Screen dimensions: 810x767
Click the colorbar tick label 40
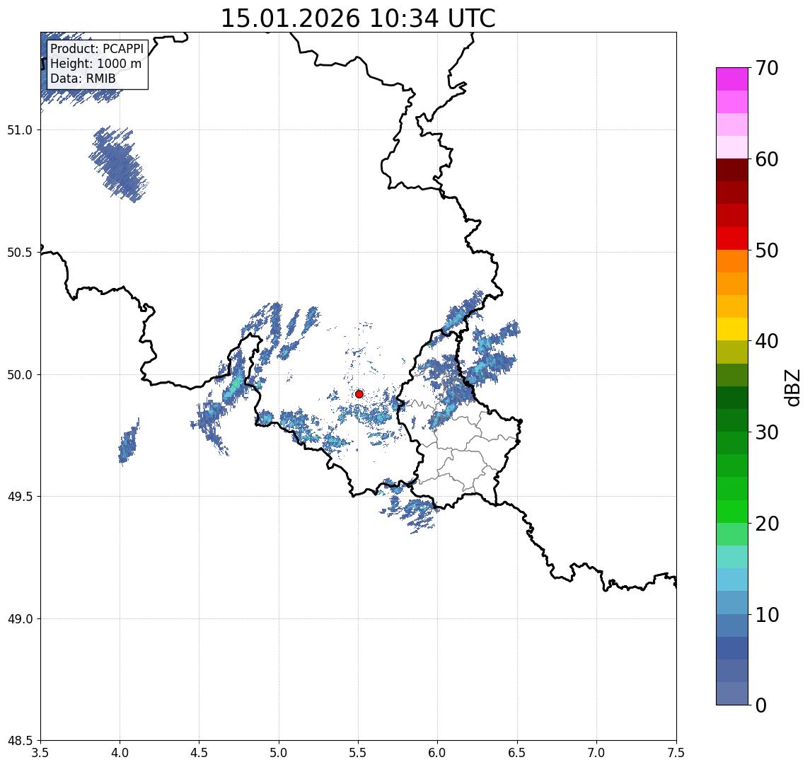tap(767, 341)
